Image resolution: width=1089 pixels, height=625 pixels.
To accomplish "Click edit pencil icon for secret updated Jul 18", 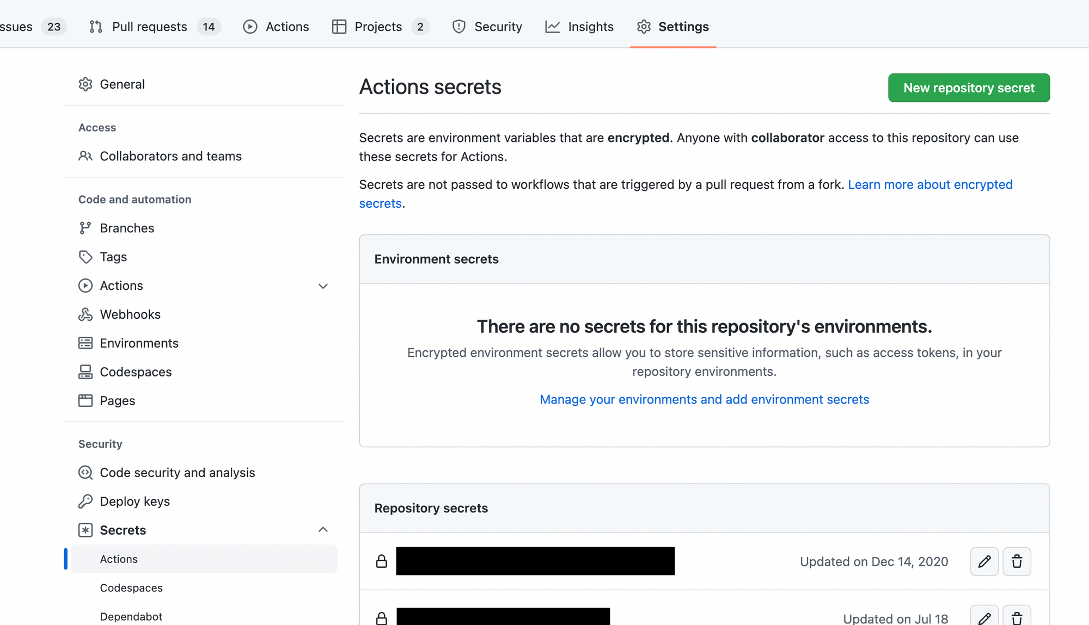I will (x=984, y=617).
